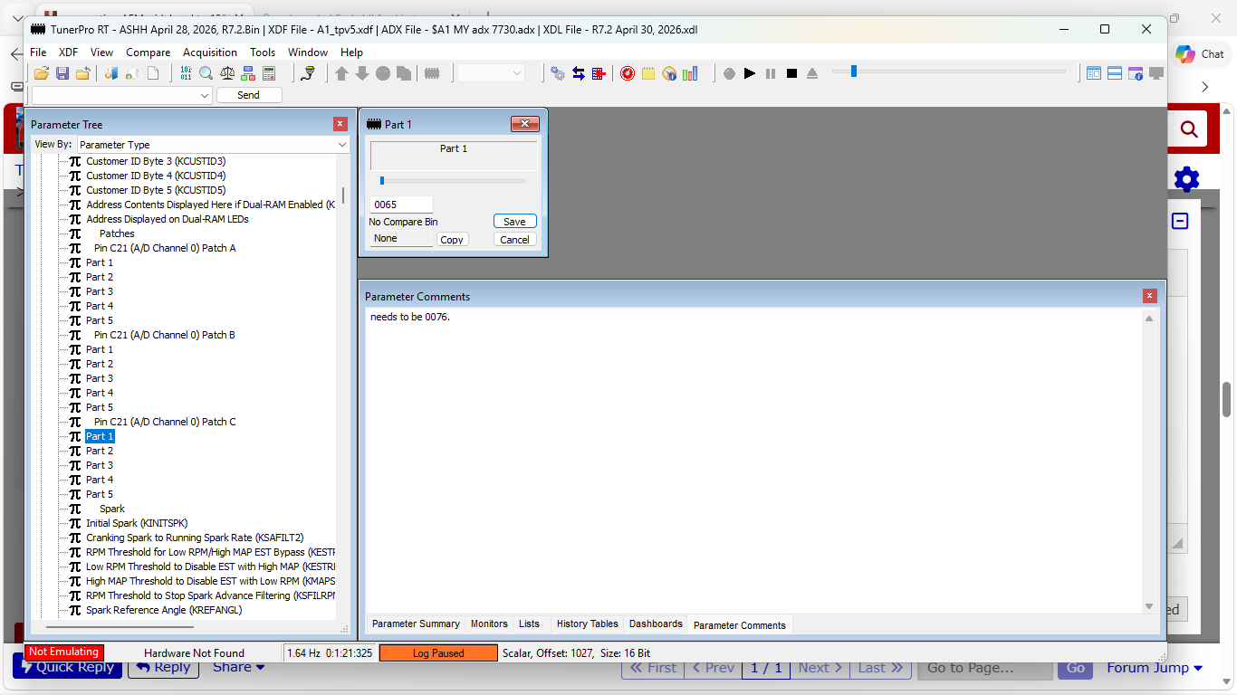
Task: Click the Log Paused status indicator
Action: pos(438,652)
